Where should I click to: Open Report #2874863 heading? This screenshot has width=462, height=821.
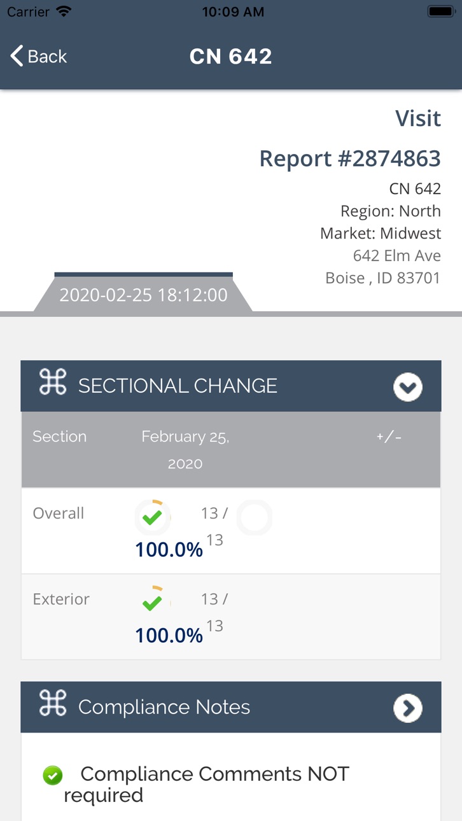pos(350,158)
